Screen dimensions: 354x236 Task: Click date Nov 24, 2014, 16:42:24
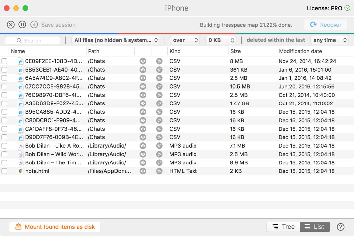307,61
